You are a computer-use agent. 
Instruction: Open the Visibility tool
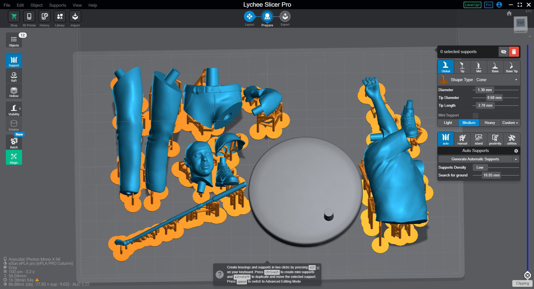[14, 109]
